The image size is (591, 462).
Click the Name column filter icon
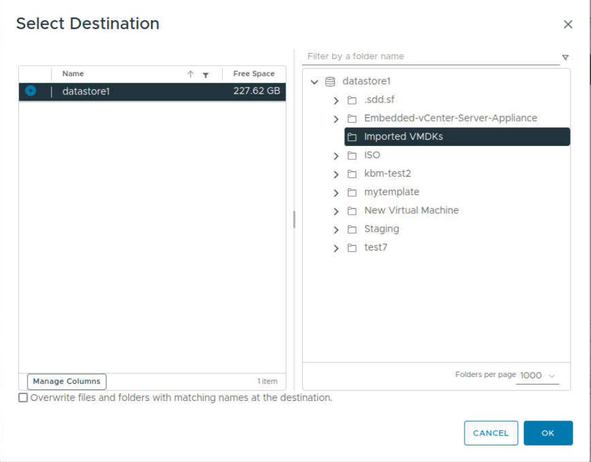pos(205,75)
